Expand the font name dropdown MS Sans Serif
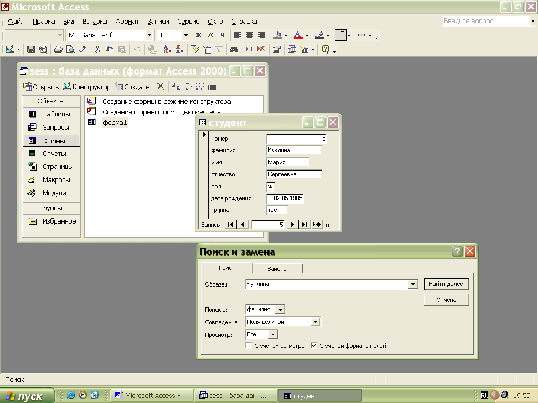This screenshot has height=403, width=538. [149, 35]
